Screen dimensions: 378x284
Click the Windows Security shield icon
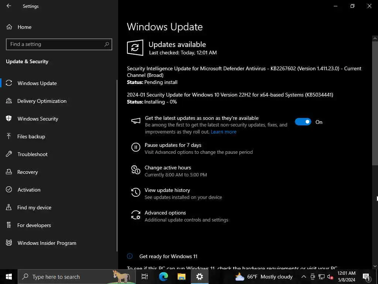pyautogui.click(x=9, y=119)
